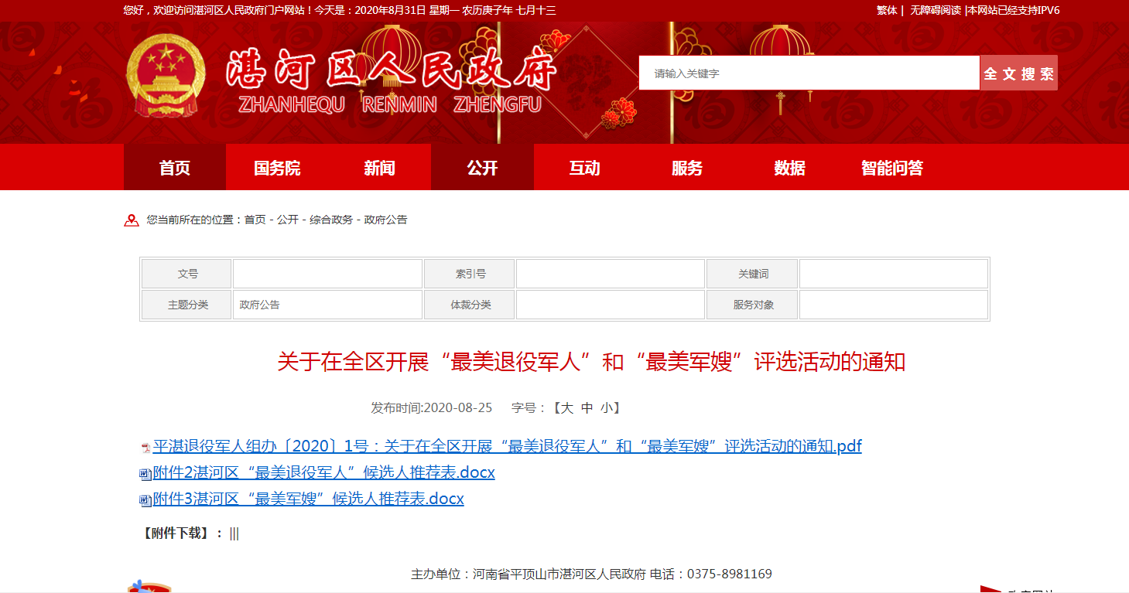The height and width of the screenshot is (593, 1129).
Task: Set font size to 小
Action: [605, 408]
